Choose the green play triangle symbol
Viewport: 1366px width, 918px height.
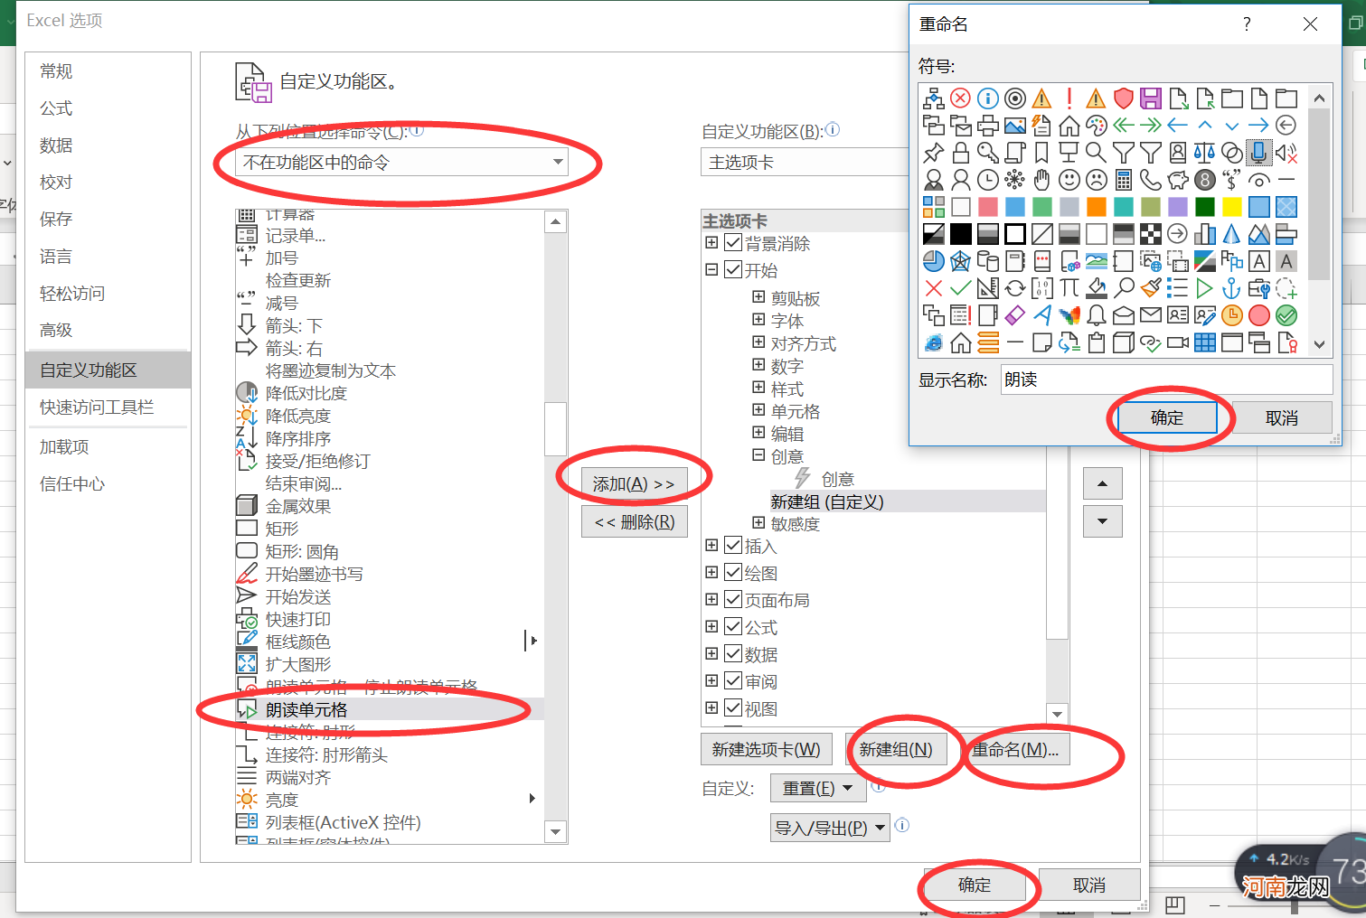pyautogui.click(x=1204, y=288)
